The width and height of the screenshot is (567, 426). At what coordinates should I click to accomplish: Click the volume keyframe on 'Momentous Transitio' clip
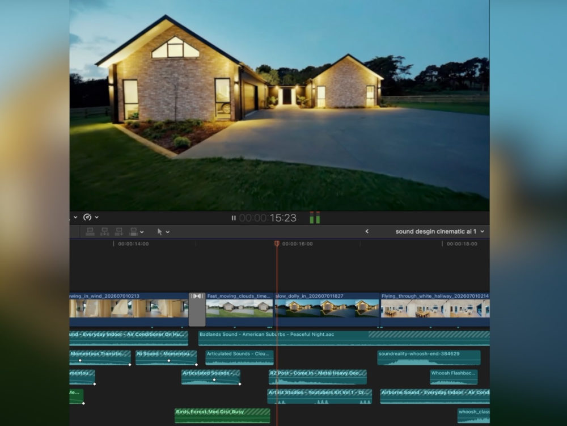click(80, 361)
